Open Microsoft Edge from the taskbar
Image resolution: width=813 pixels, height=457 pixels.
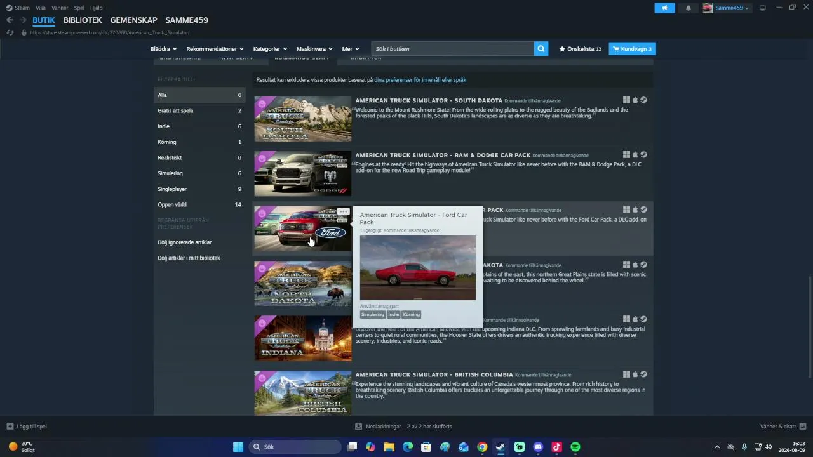pos(408,447)
